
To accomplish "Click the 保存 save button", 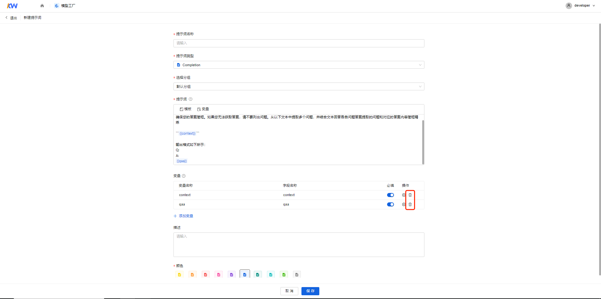I will [x=310, y=291].
